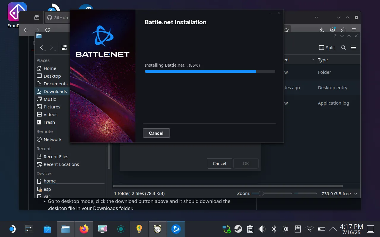Open Firefox downloads panel
Screen dimensions: 380x237
322,30
